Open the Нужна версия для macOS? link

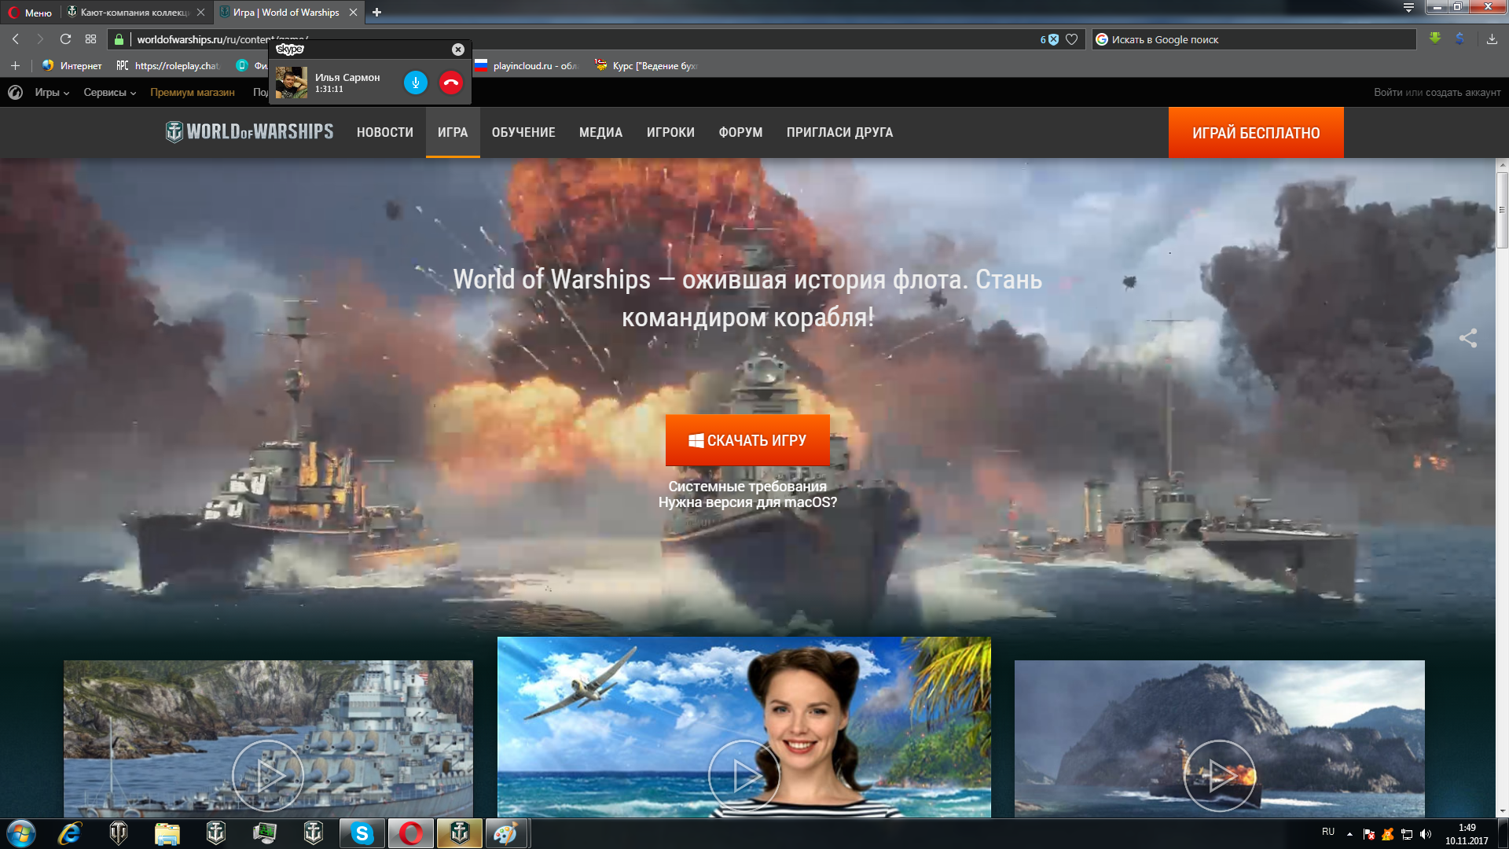(x=747, y=502)
